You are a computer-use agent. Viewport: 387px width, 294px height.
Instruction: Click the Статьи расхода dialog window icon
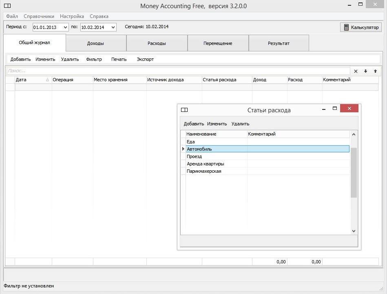point(184,110)
